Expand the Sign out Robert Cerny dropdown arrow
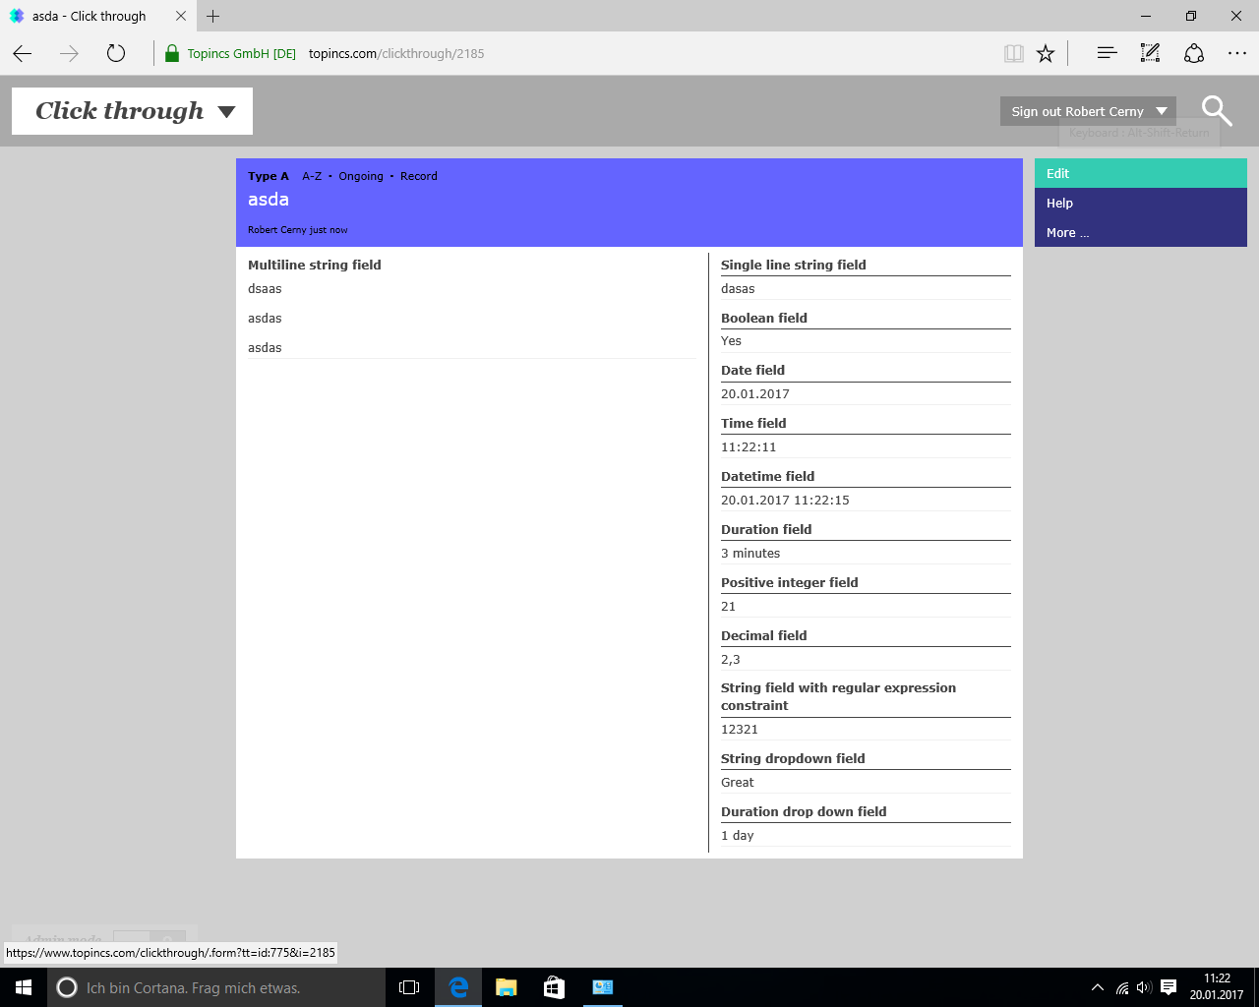The image size is (1259, 1007). point(1162,111)
